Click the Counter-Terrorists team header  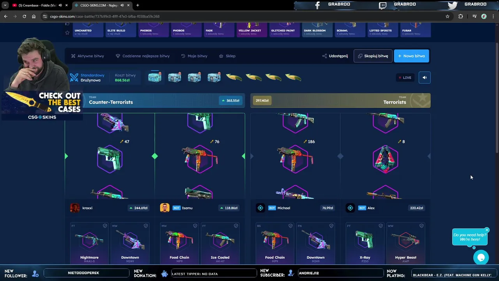[155, 100]
